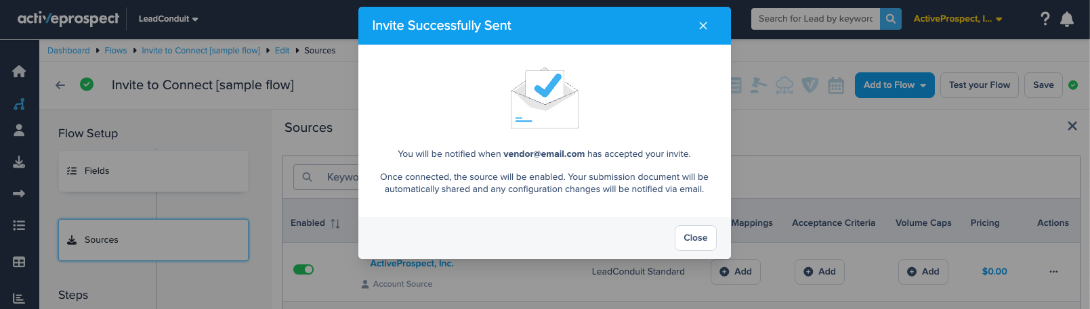Toggle the ActiveProspect, Inc. source enabled switch

(303, 270)
